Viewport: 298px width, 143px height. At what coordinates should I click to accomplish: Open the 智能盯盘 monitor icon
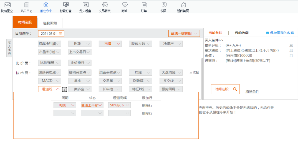[x=66, y=5]
